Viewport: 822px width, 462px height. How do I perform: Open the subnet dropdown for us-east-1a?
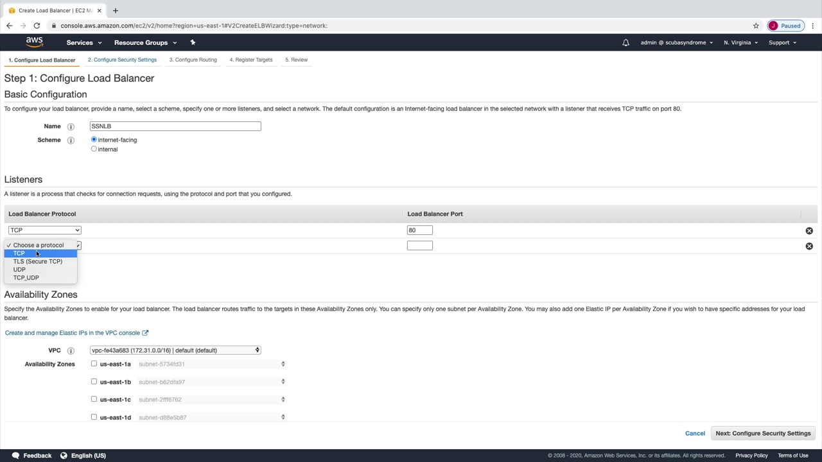[x=211, y=364]
